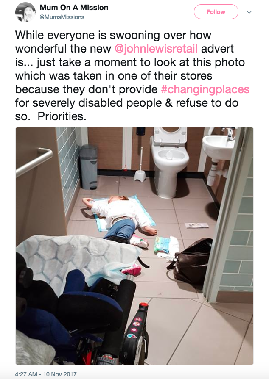
Task: Open the Mum On A Mission display name
Action: (74, 8)
